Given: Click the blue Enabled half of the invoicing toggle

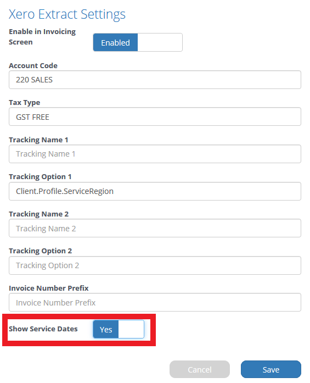Looking at the screenshot, I should coord(115,42).
